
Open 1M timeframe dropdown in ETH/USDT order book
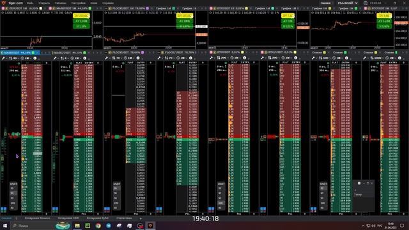287,58
